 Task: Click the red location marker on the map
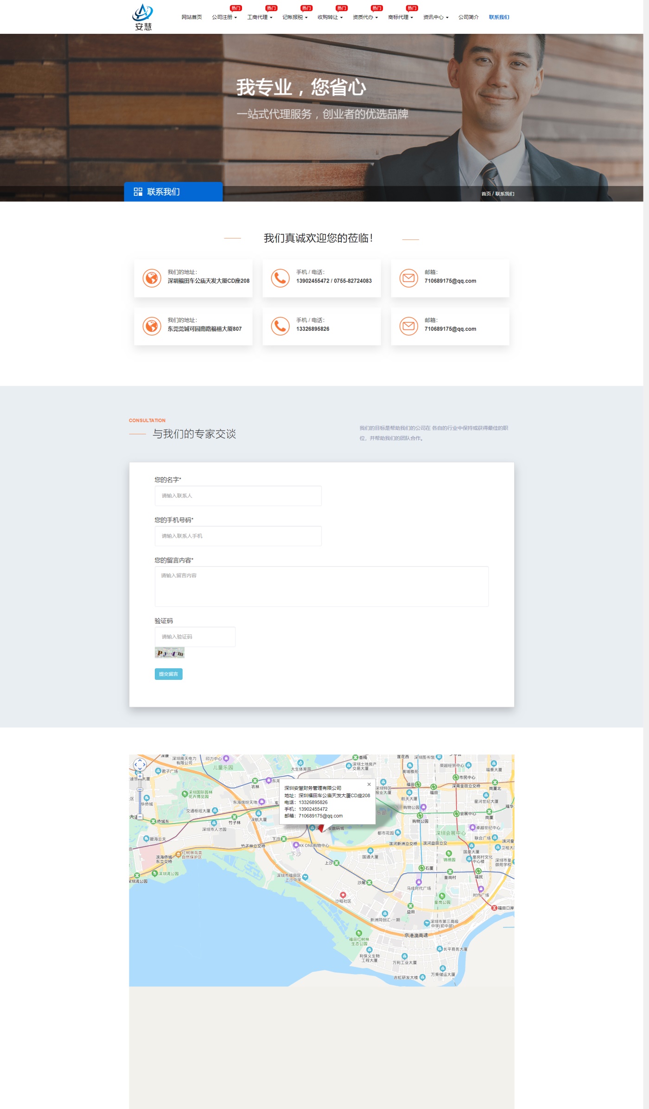[x=321, y=828]
